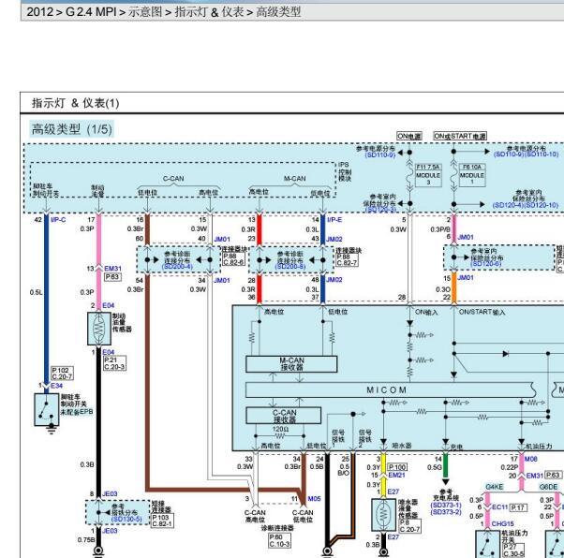Image resolution: width=564 pixels, height=558 pixels.
Task: Select the CHG15 connector label
Action: point(502,523)
